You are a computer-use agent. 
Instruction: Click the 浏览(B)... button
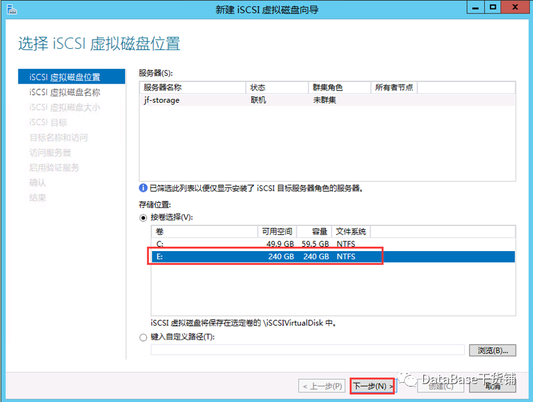(x=493, y=350)
